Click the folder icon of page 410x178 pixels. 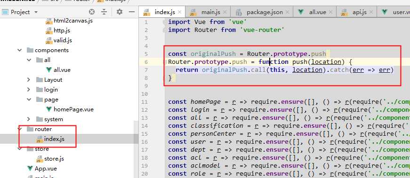(x=40, y=100)
